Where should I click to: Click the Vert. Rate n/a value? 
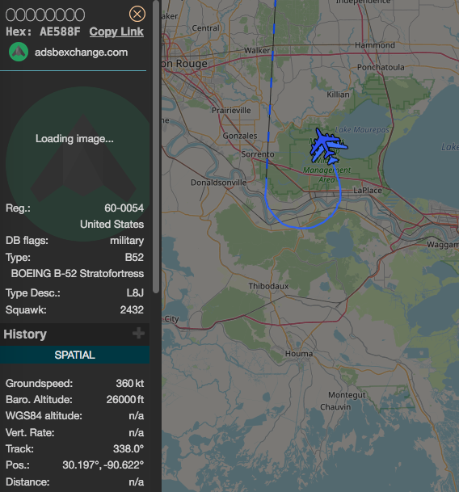(137, 433)
